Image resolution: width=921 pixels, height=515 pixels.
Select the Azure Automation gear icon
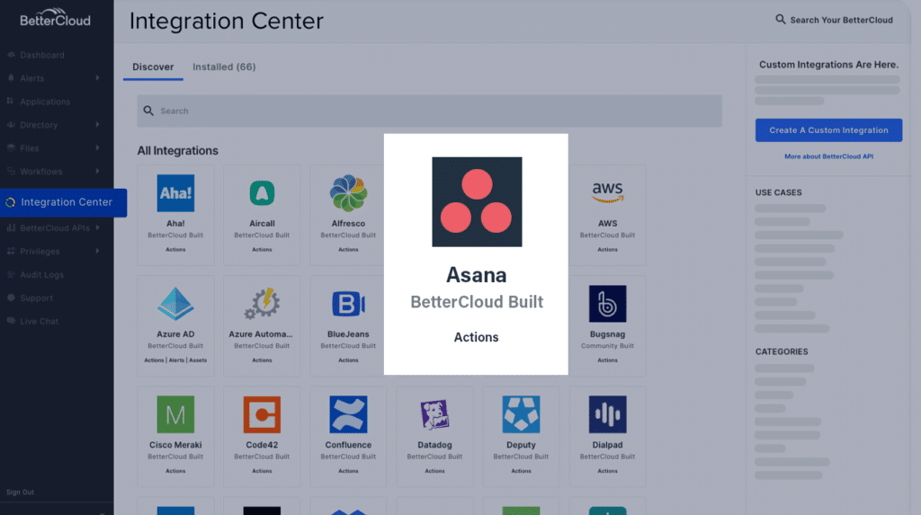pos(262,304)
